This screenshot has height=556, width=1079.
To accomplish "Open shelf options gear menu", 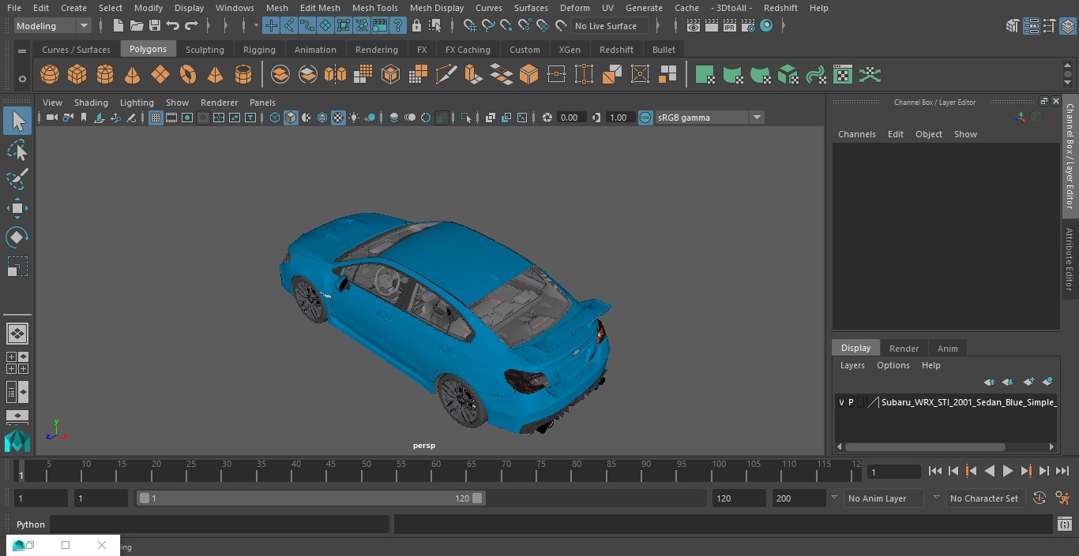I will coord(22,79).
